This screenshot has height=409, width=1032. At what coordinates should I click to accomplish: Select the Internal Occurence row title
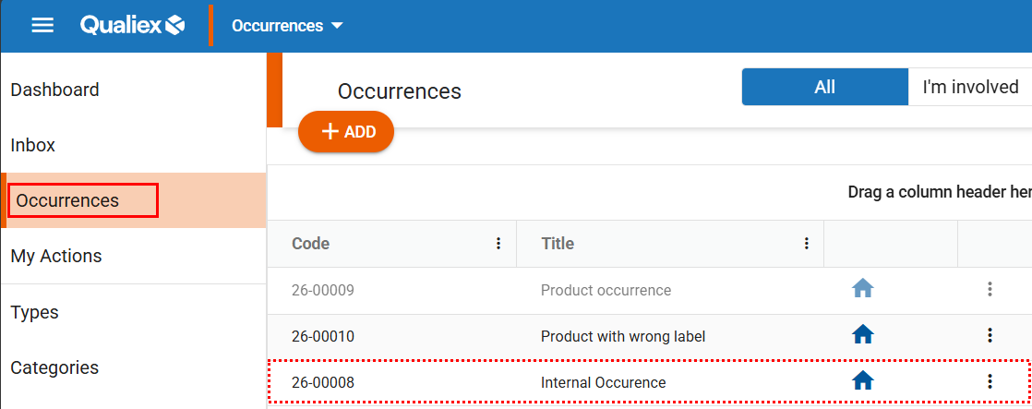pos(603,382)
